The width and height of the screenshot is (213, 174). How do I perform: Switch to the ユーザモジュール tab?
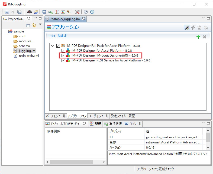[98, 116]
